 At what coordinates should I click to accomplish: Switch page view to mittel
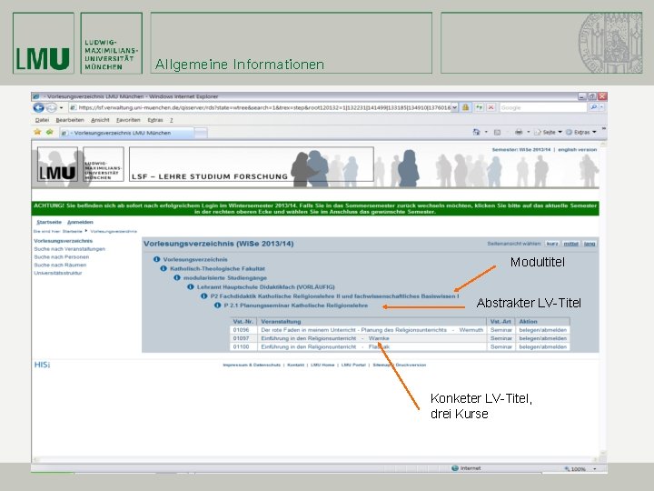[x=571, y=244]
